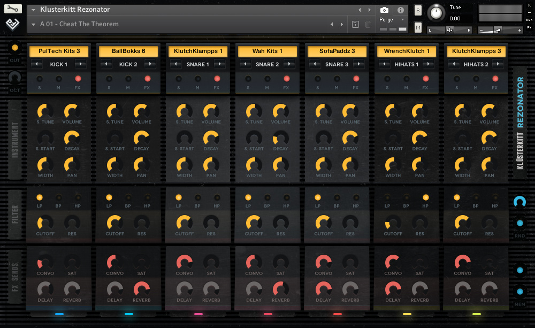Open PulTech Kits 3 kit selector
Viewport: 535px width, 328px height.
(59, 51)
